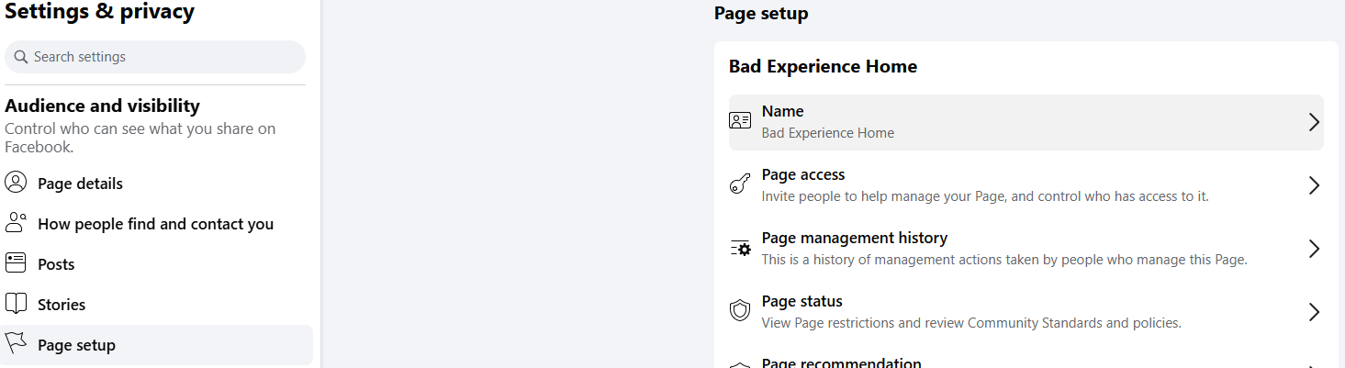Click the magnifier icon in Search settings
This screenshot has width=1345, height=368.
click(21, 57)
